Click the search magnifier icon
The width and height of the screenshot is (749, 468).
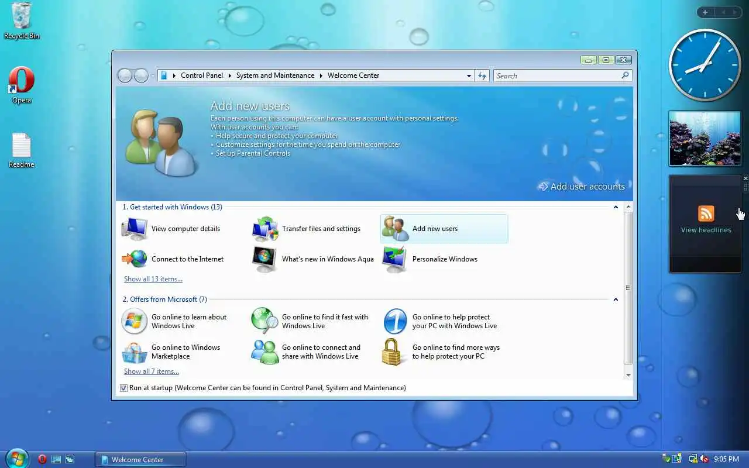point(625,75)
